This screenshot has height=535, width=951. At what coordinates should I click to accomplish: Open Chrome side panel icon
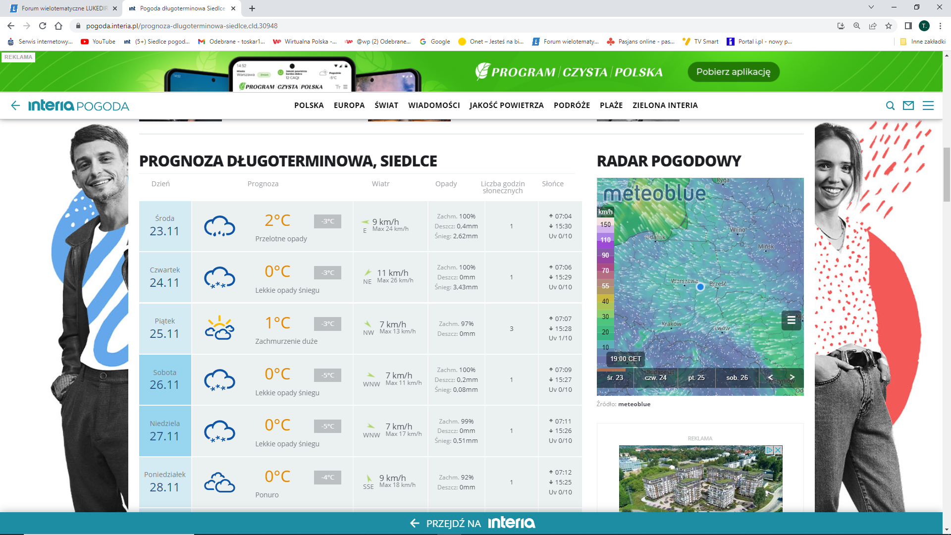[x=908, y=26]
